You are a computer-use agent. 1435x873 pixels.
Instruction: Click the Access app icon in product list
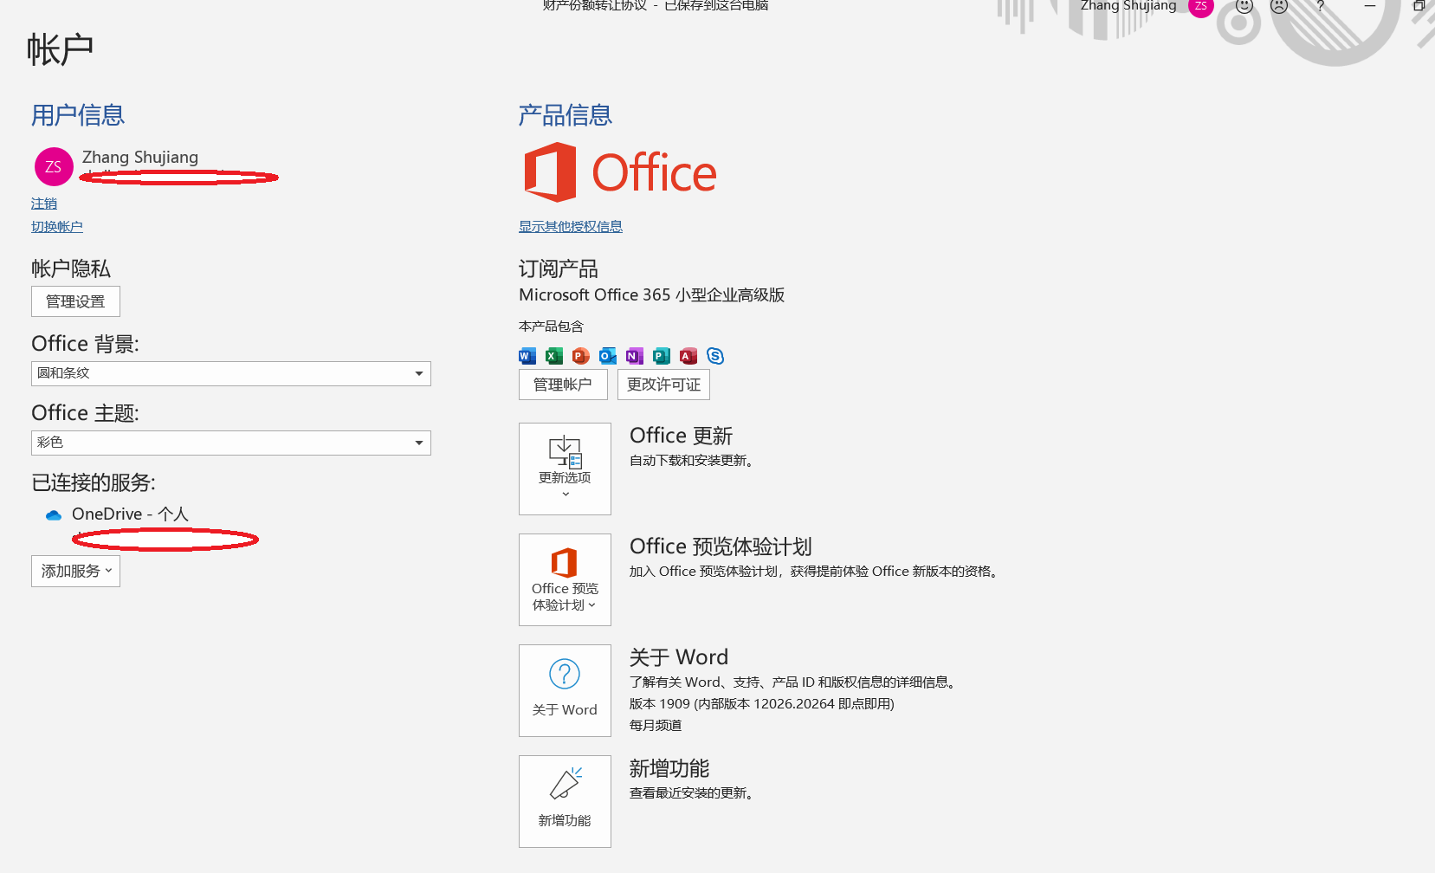688,356
